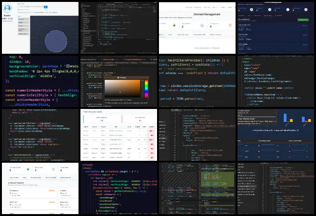Open the Harvest Calendar thumbnail
Image resolution: width=316 pixels, height=216 pixels.
point(40,188)
